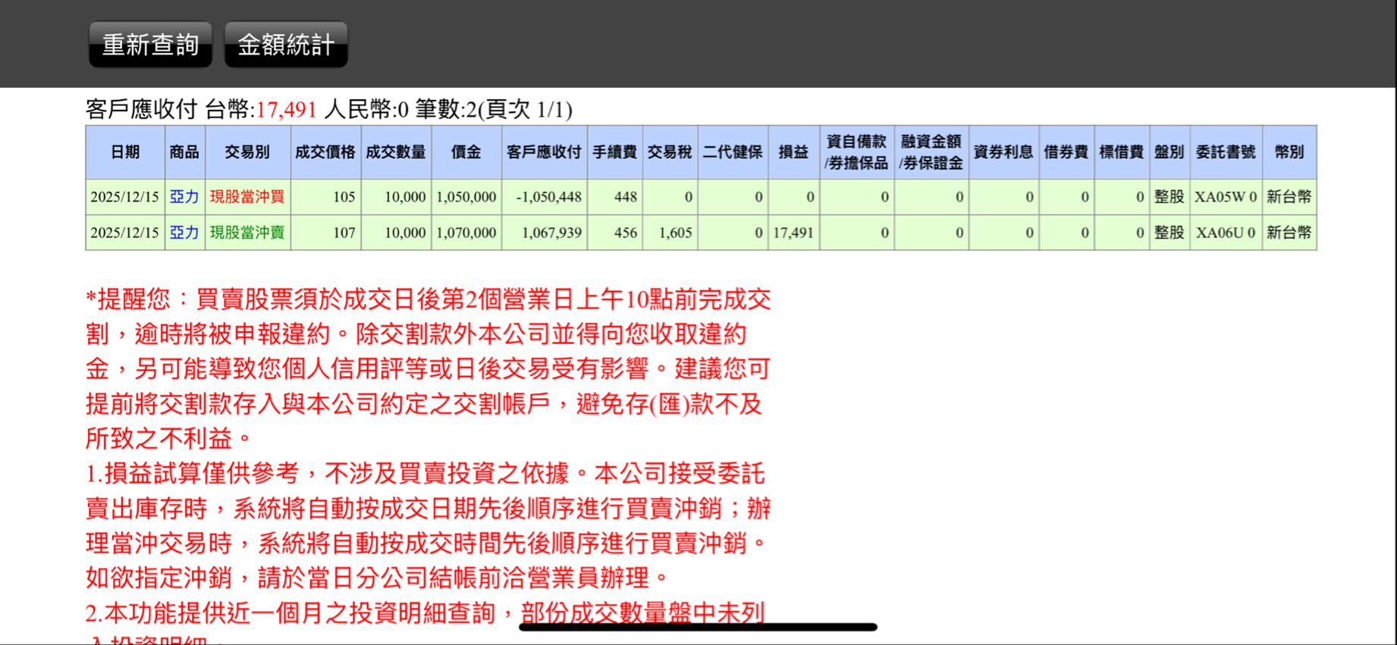Select the 整股 cell in the XA06U 0 row
The image size is (1397, 645).
[1169, 233]
